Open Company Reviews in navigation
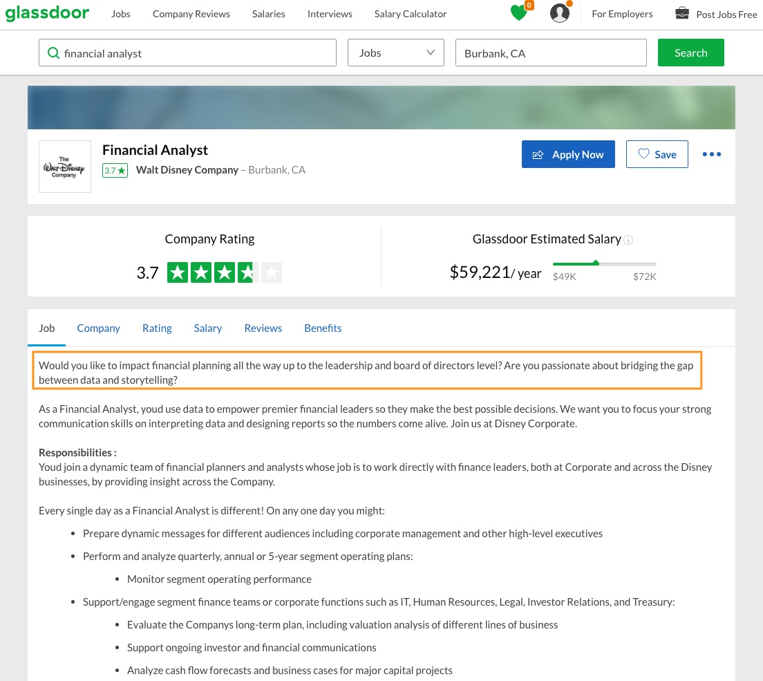Image resolution: width=763 pixels, height=681 pixels. pos(191,14)
